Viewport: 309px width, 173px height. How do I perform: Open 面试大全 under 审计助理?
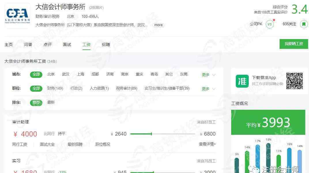[x=47, y=144]
